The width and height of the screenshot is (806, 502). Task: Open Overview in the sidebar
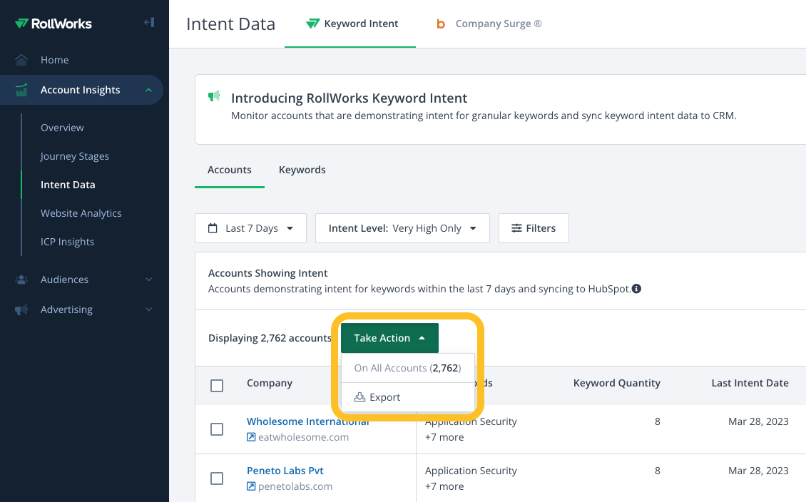tap(62, 128)
